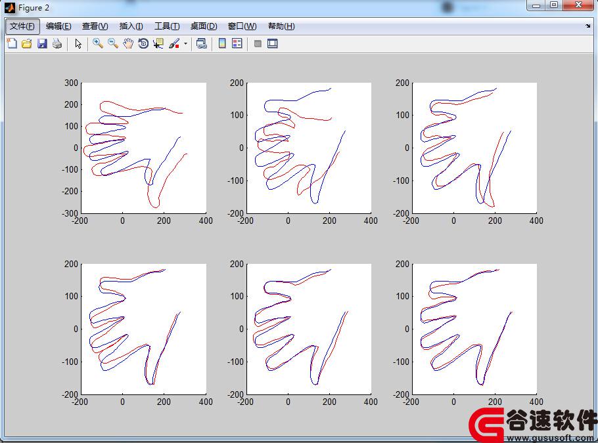598x443 pixels.
Task: Click the top-right hand contour subplot
Action: pyautogui.click(x=475, y=148)
